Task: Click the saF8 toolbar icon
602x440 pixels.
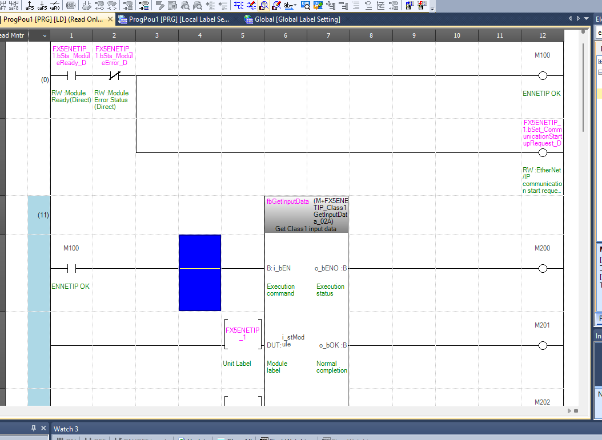Action: pos(13,6)
